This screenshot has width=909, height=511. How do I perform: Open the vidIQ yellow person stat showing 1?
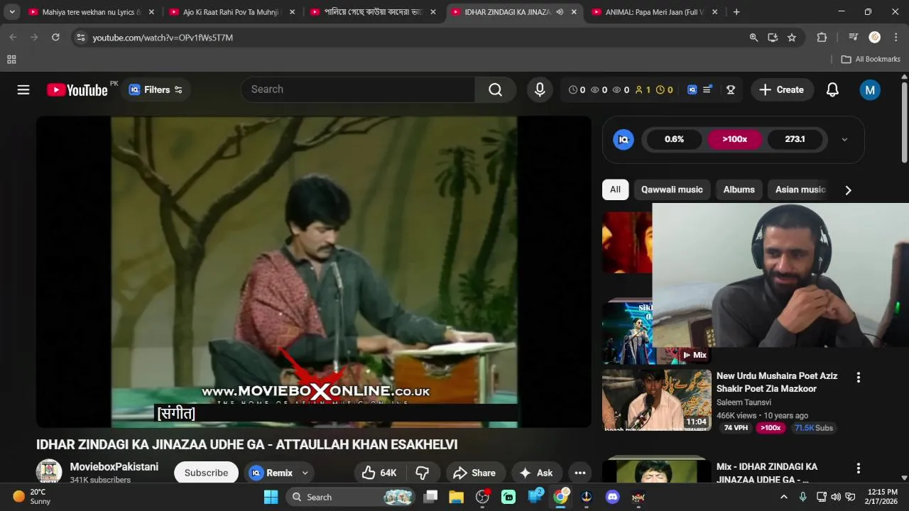tap(643, 90)
